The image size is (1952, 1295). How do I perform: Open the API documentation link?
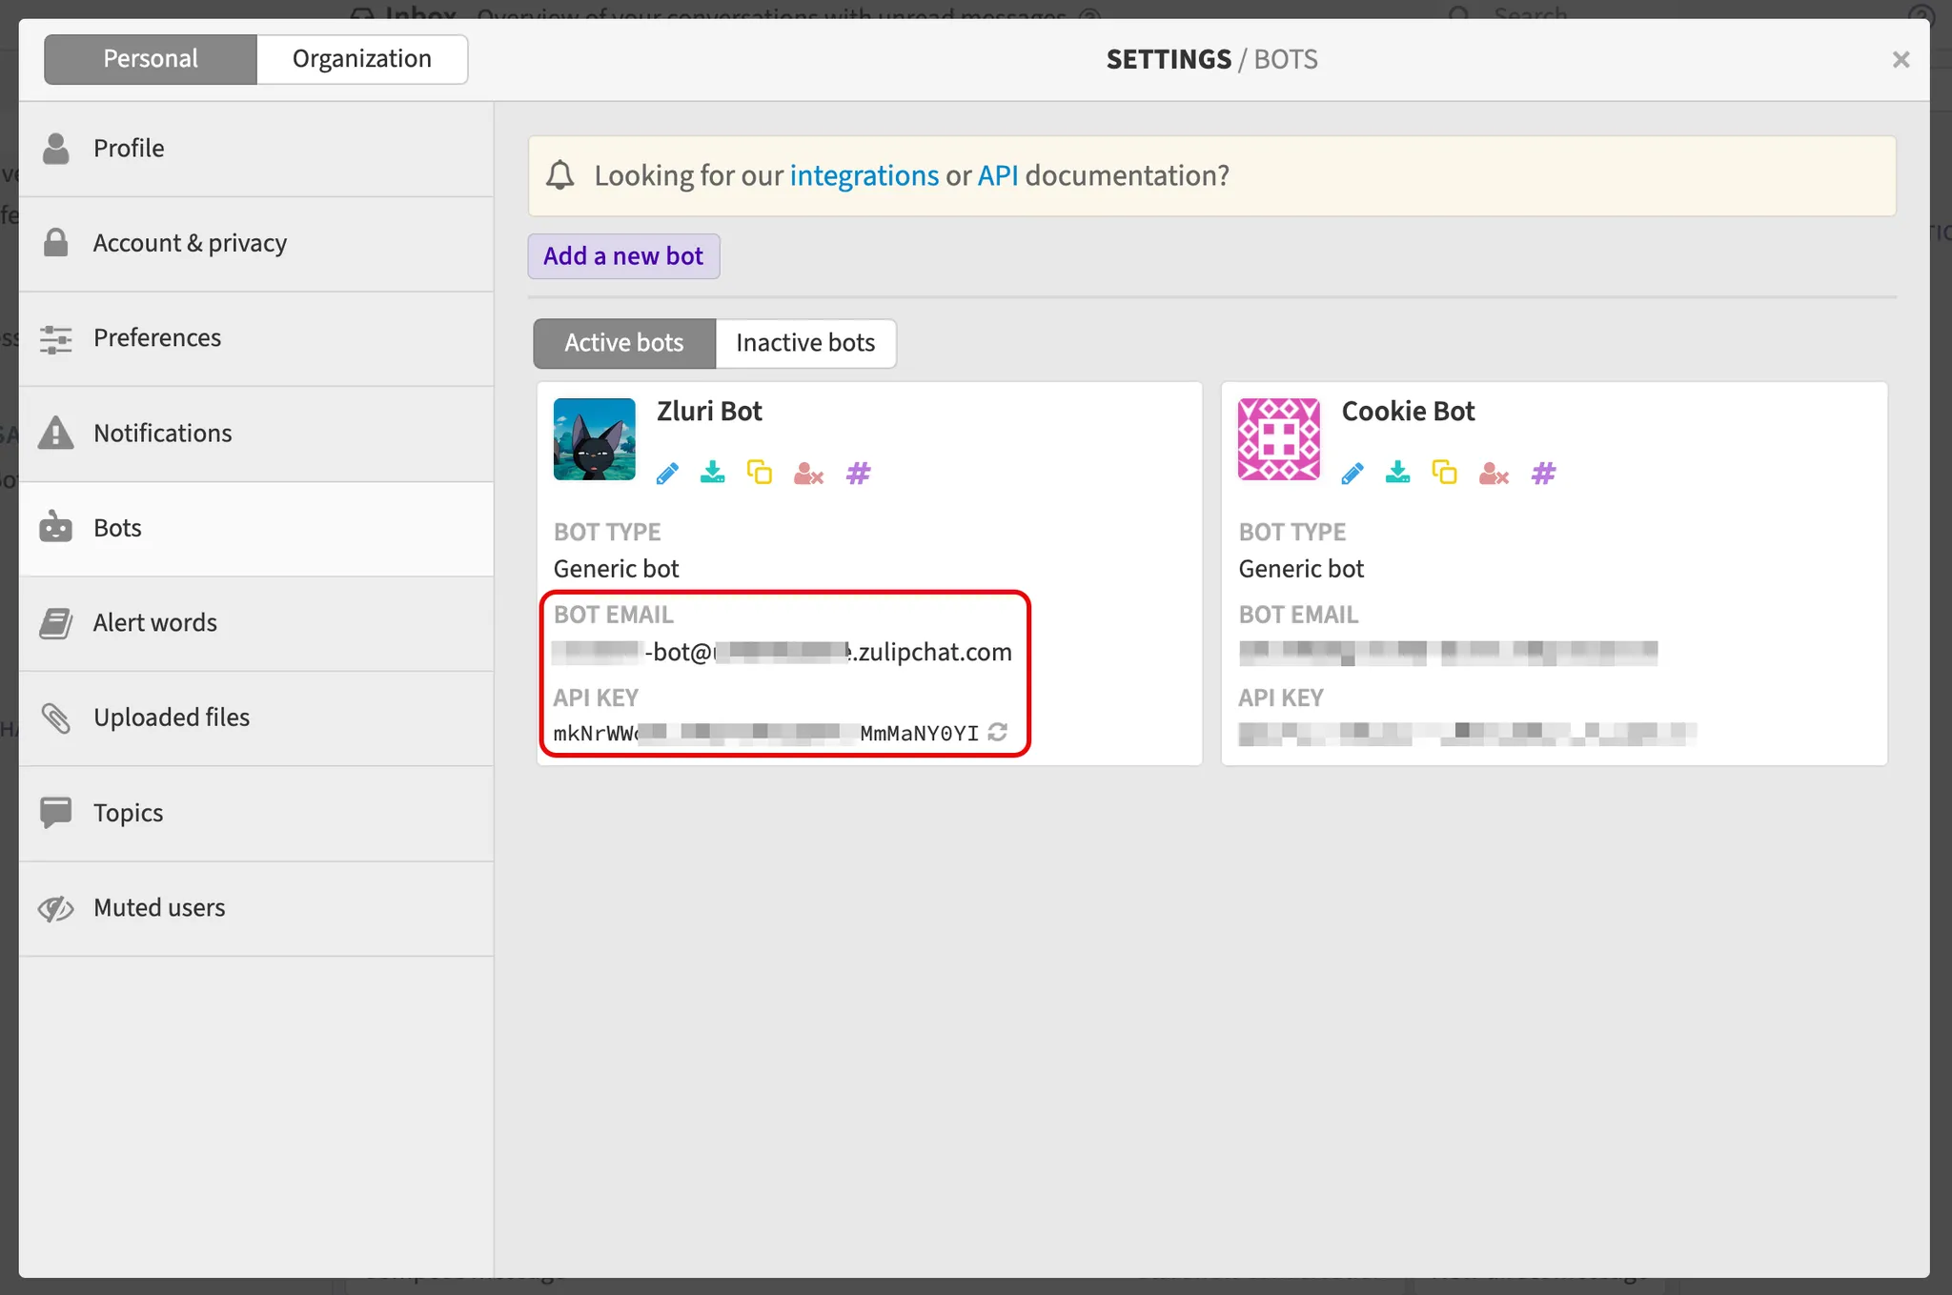click(998, 176)
